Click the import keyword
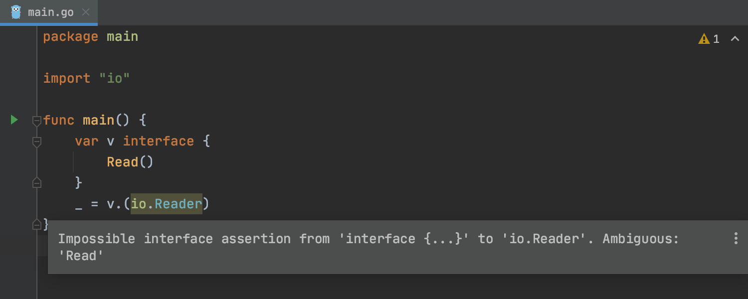This screenshot has width=748, height=299. tap(66, 79)
